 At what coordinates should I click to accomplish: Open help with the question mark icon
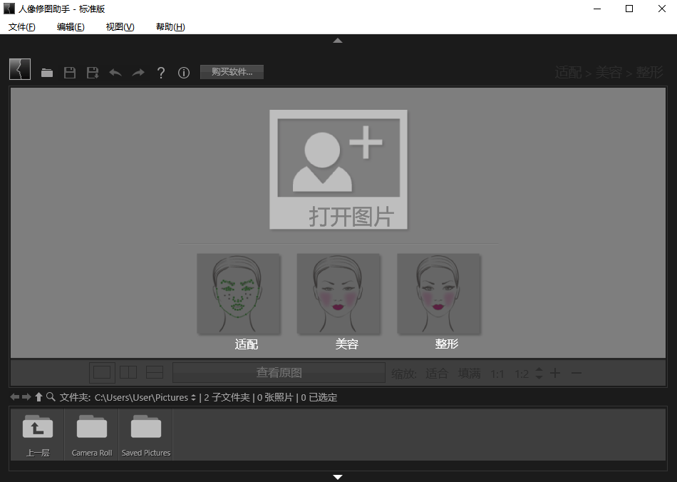(161, 73)
